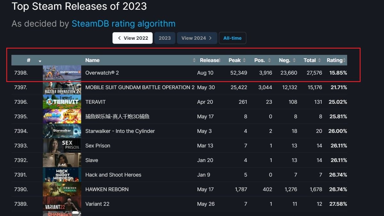
Task: Go to View 2022 page
Action: (x=132, y=38)
